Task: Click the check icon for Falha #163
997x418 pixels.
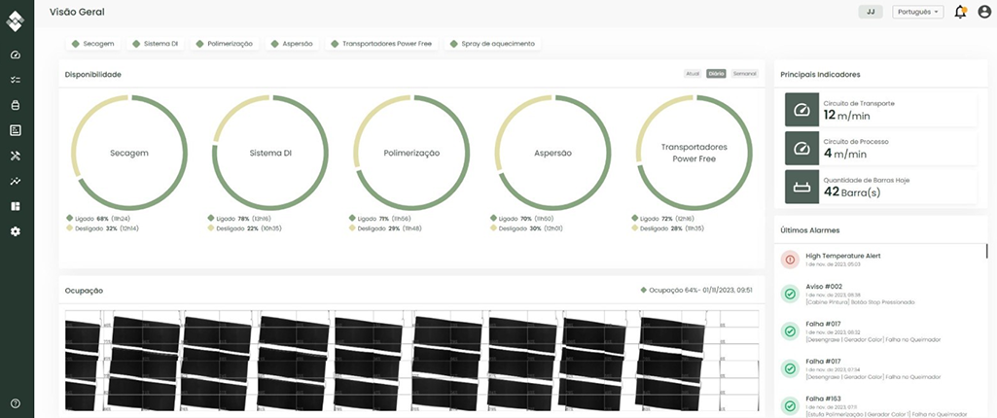Action: coord(790,404)
